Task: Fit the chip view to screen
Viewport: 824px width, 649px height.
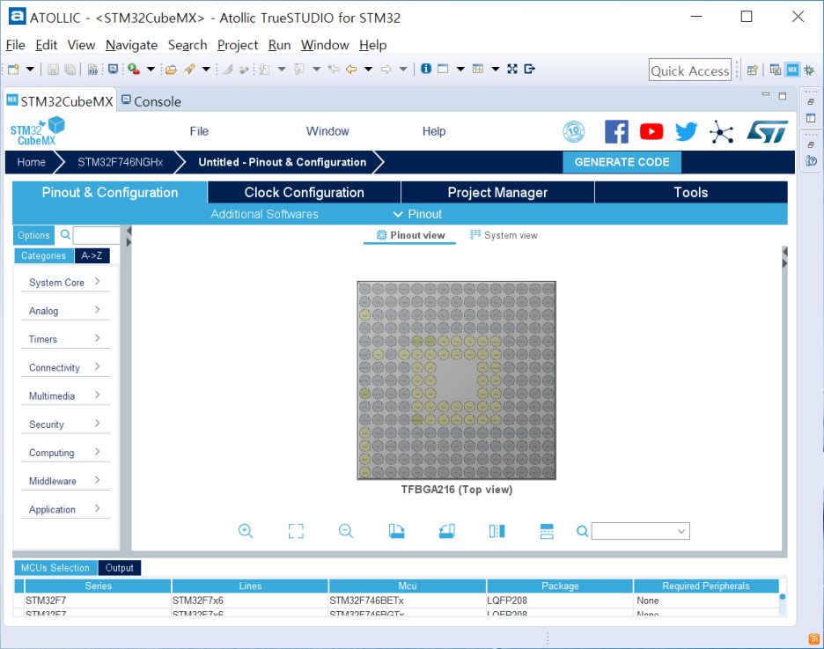Action: [296, 531]
